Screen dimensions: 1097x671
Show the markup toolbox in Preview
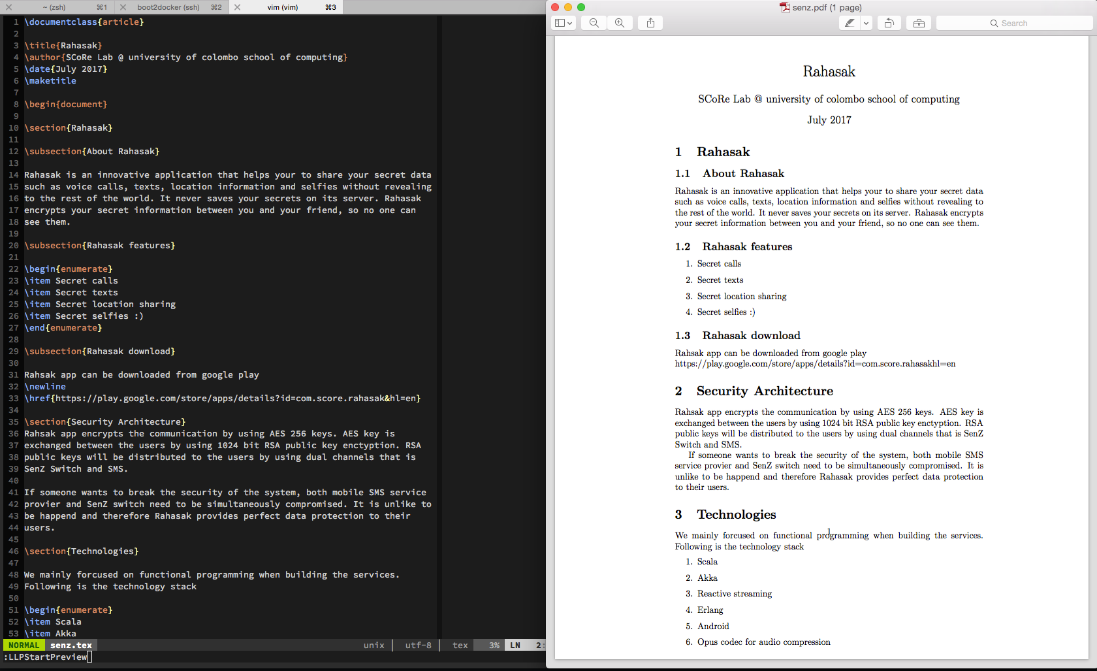pyautogui.click(x=919, y=23)
